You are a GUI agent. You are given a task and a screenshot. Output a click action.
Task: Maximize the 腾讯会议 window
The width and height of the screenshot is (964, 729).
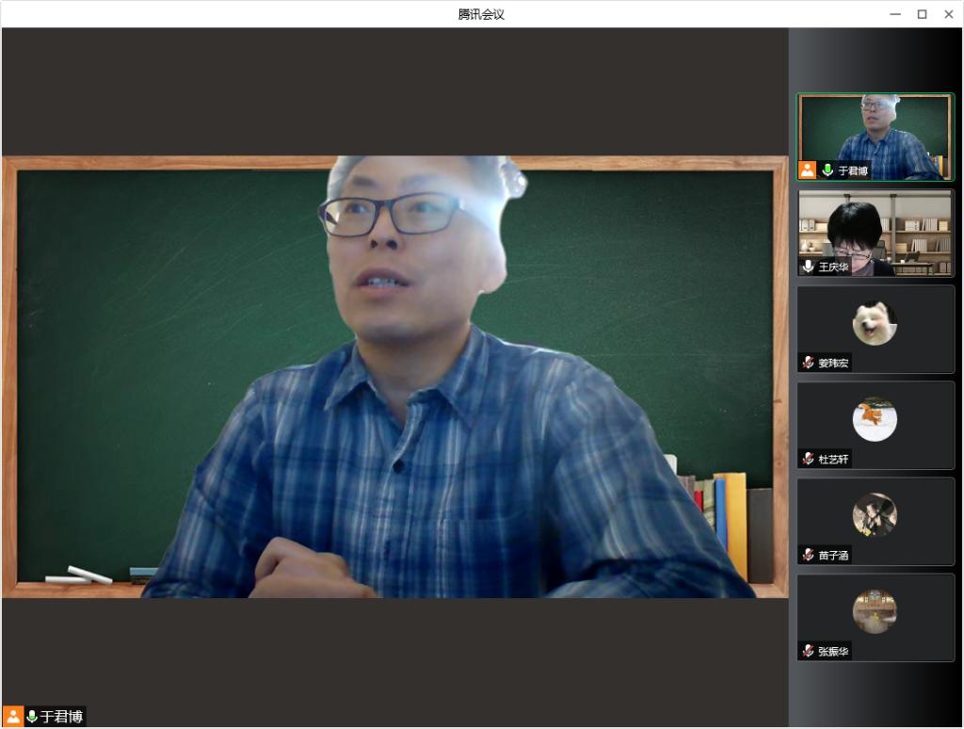click(x=922, y=14)
